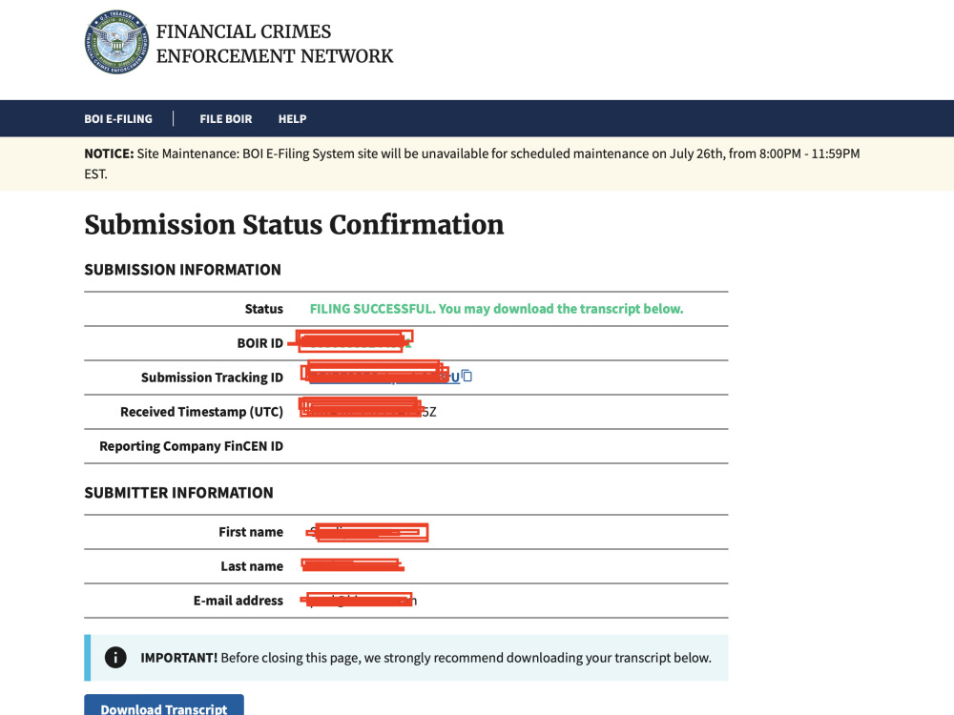Click the Submission Status Confirmation heading
The image size is (954, 715).
294,225
